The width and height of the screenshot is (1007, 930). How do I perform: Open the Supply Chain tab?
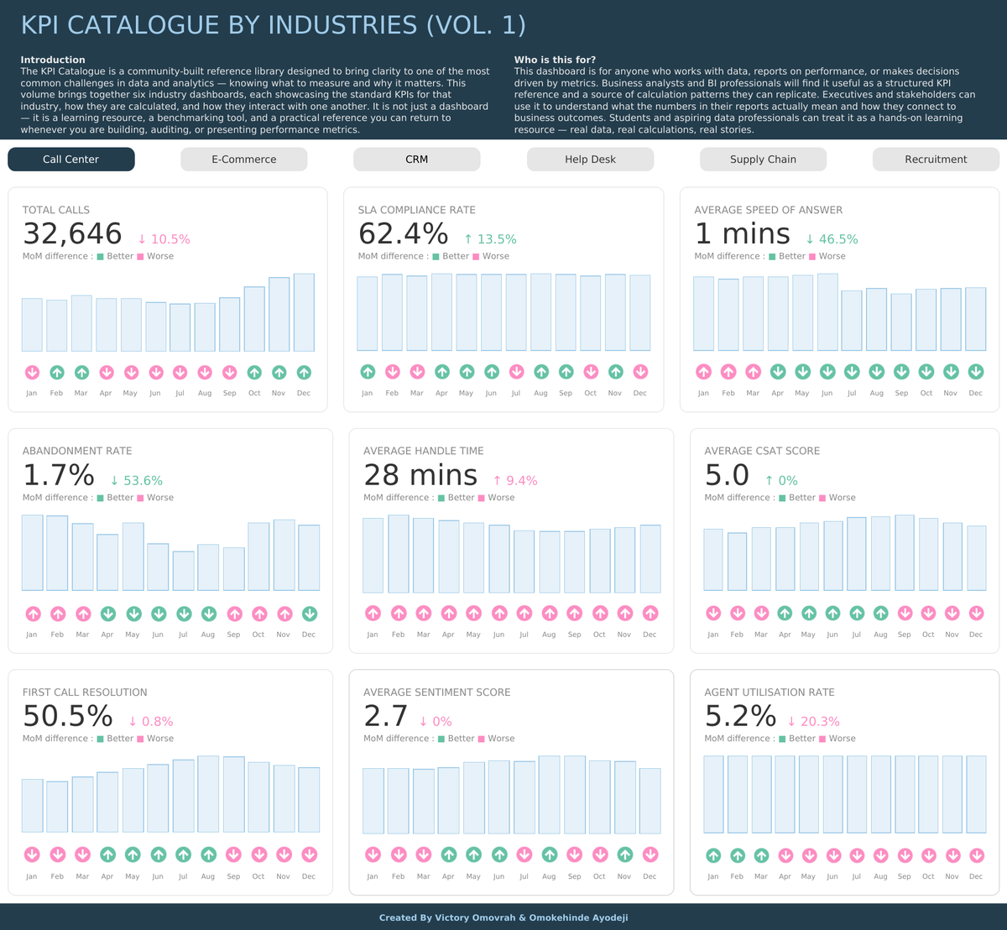[764, 159]
